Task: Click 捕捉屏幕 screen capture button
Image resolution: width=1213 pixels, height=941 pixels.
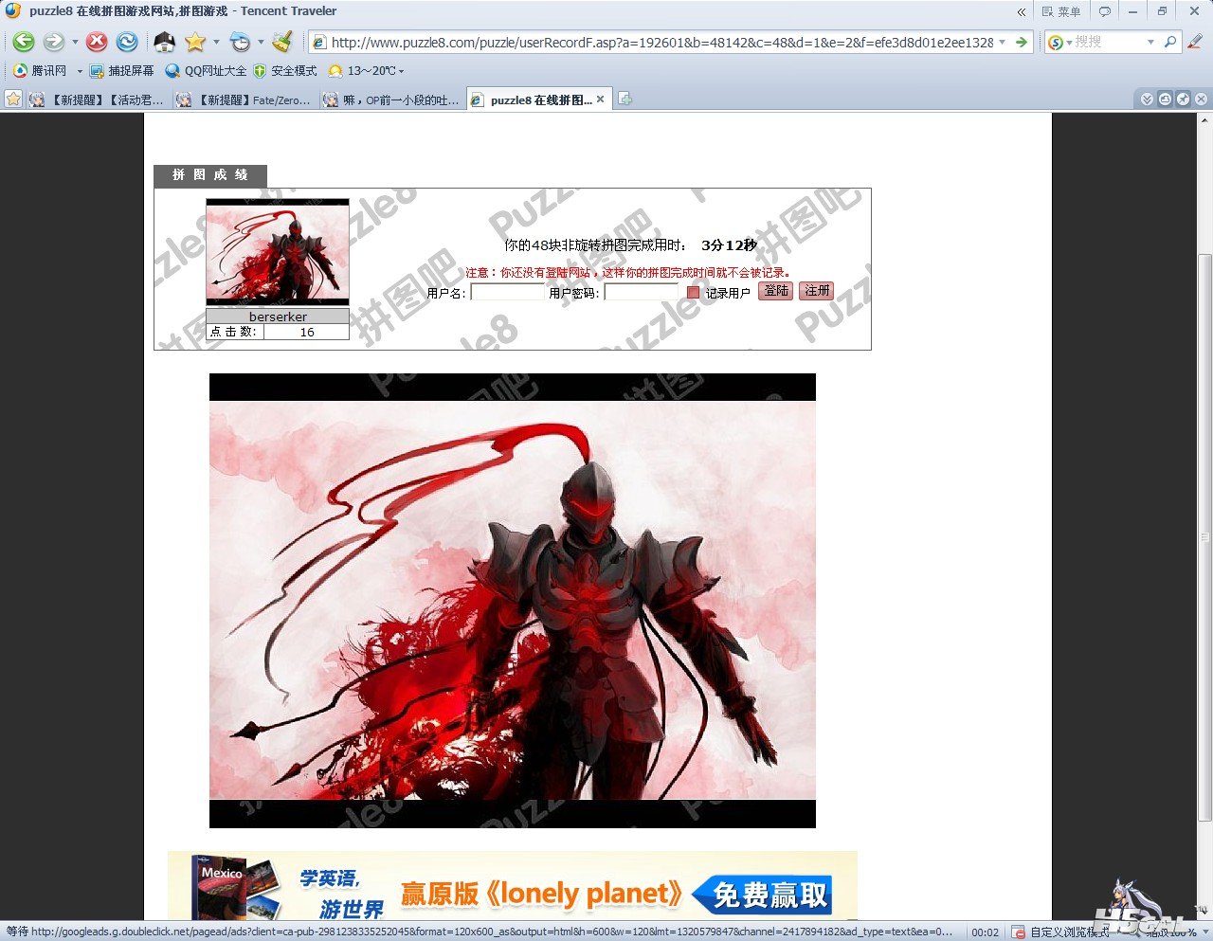Action: point(121,71)
